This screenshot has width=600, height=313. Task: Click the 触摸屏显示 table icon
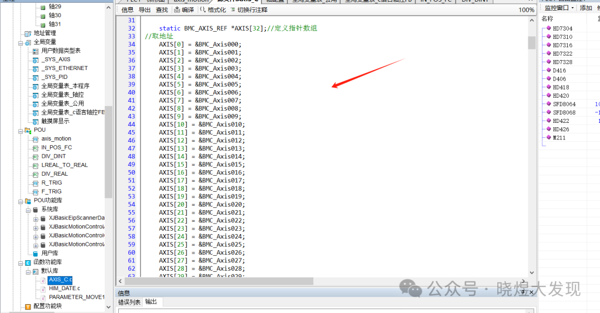point(36,121)
